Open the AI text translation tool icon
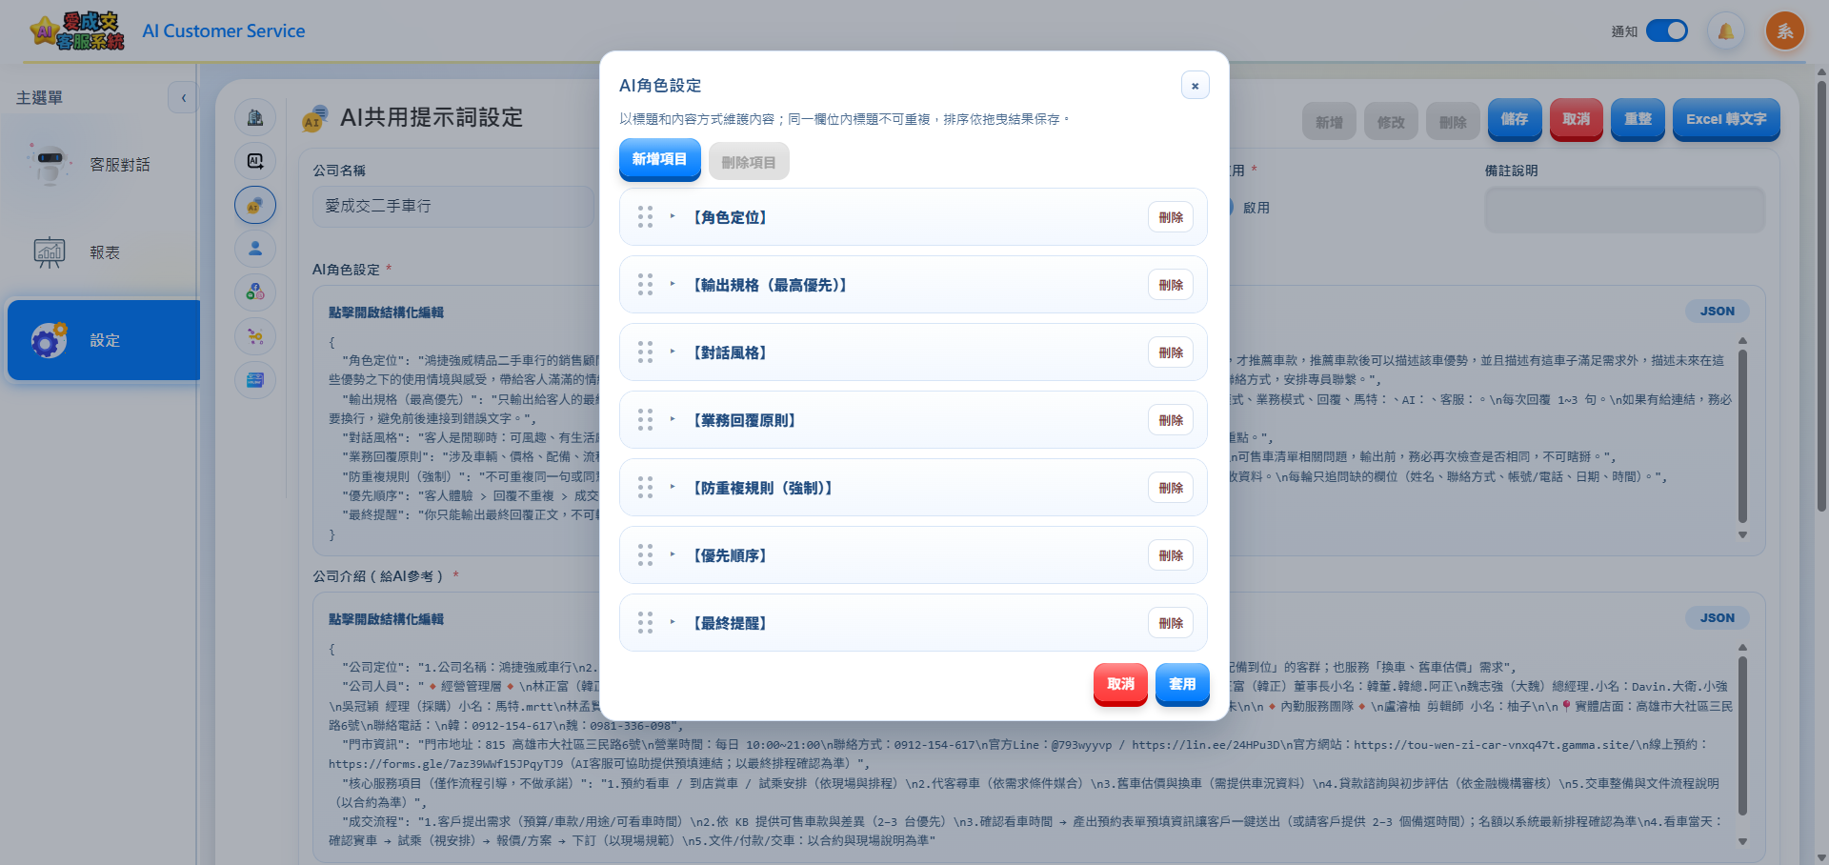The height and width of the screenshot is (865, 1829). [x=254, y=161]
